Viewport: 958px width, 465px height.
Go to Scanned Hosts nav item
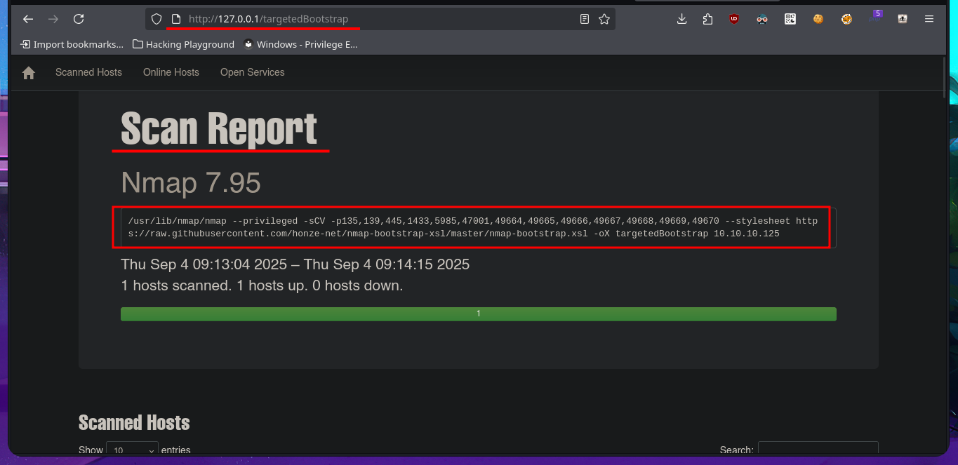[88, 72]
